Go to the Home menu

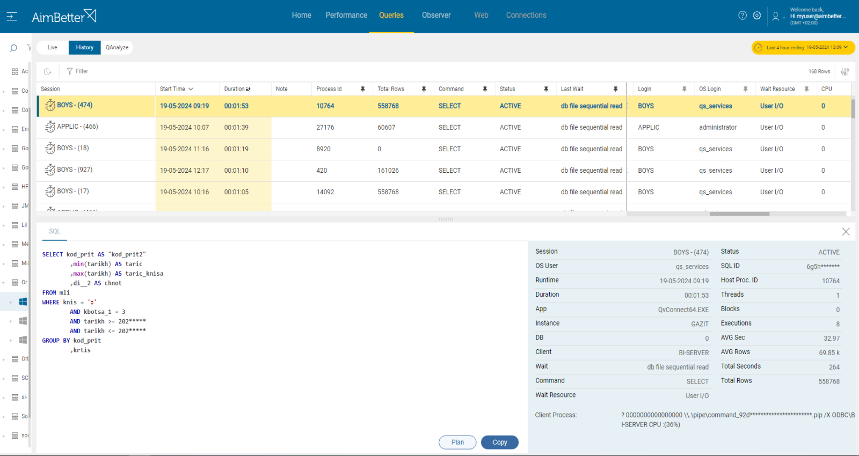[301, 16]
